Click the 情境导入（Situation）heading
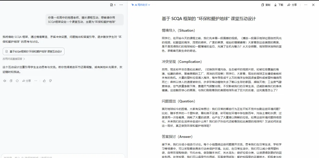The height and width of the screenshot is (158, 319). click(178, 30)
